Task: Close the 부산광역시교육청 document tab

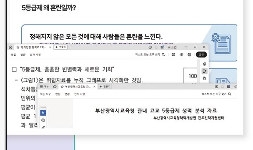Action: 94,87
